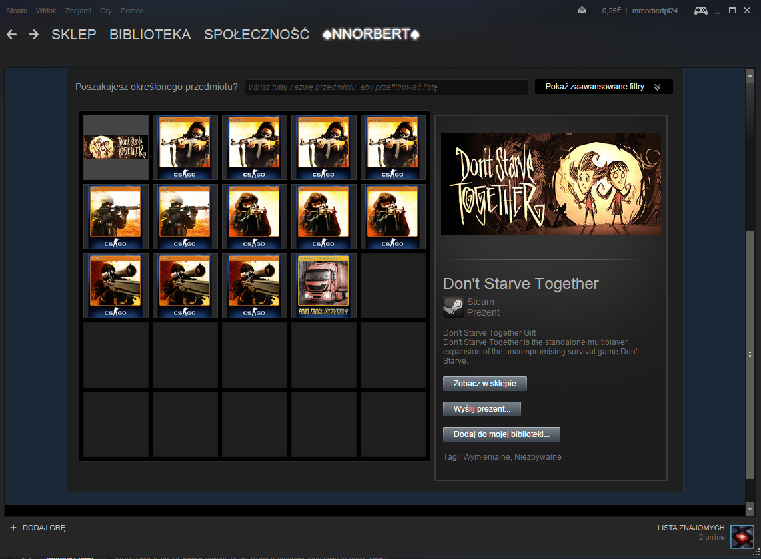
Task: Select the last SWAT CS:GO card
Action: tap(255, 286)
